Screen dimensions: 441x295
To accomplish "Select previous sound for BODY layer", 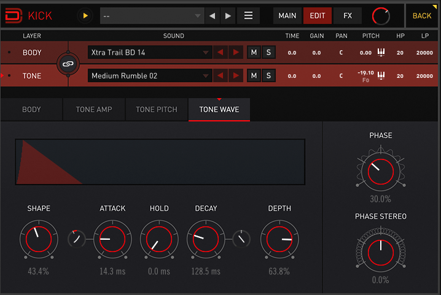I will [x=221, y=52].
